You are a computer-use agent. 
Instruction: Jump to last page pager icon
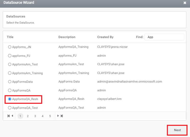coord(62,116)
